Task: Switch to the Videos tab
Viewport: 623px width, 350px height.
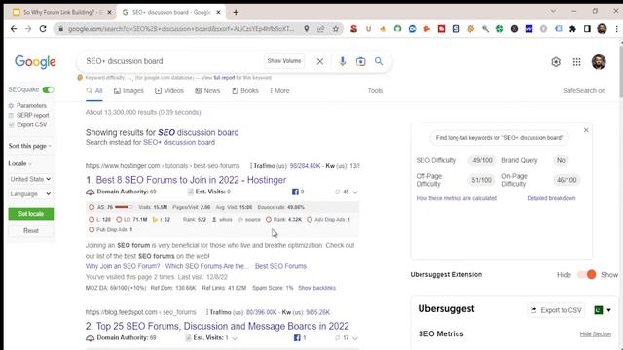Action: tap(169, 90)
